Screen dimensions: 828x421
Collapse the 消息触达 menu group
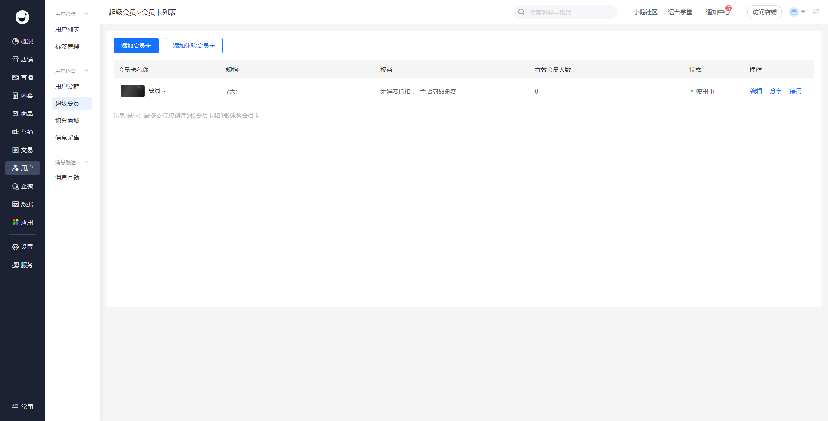click(x=86, y=162)
